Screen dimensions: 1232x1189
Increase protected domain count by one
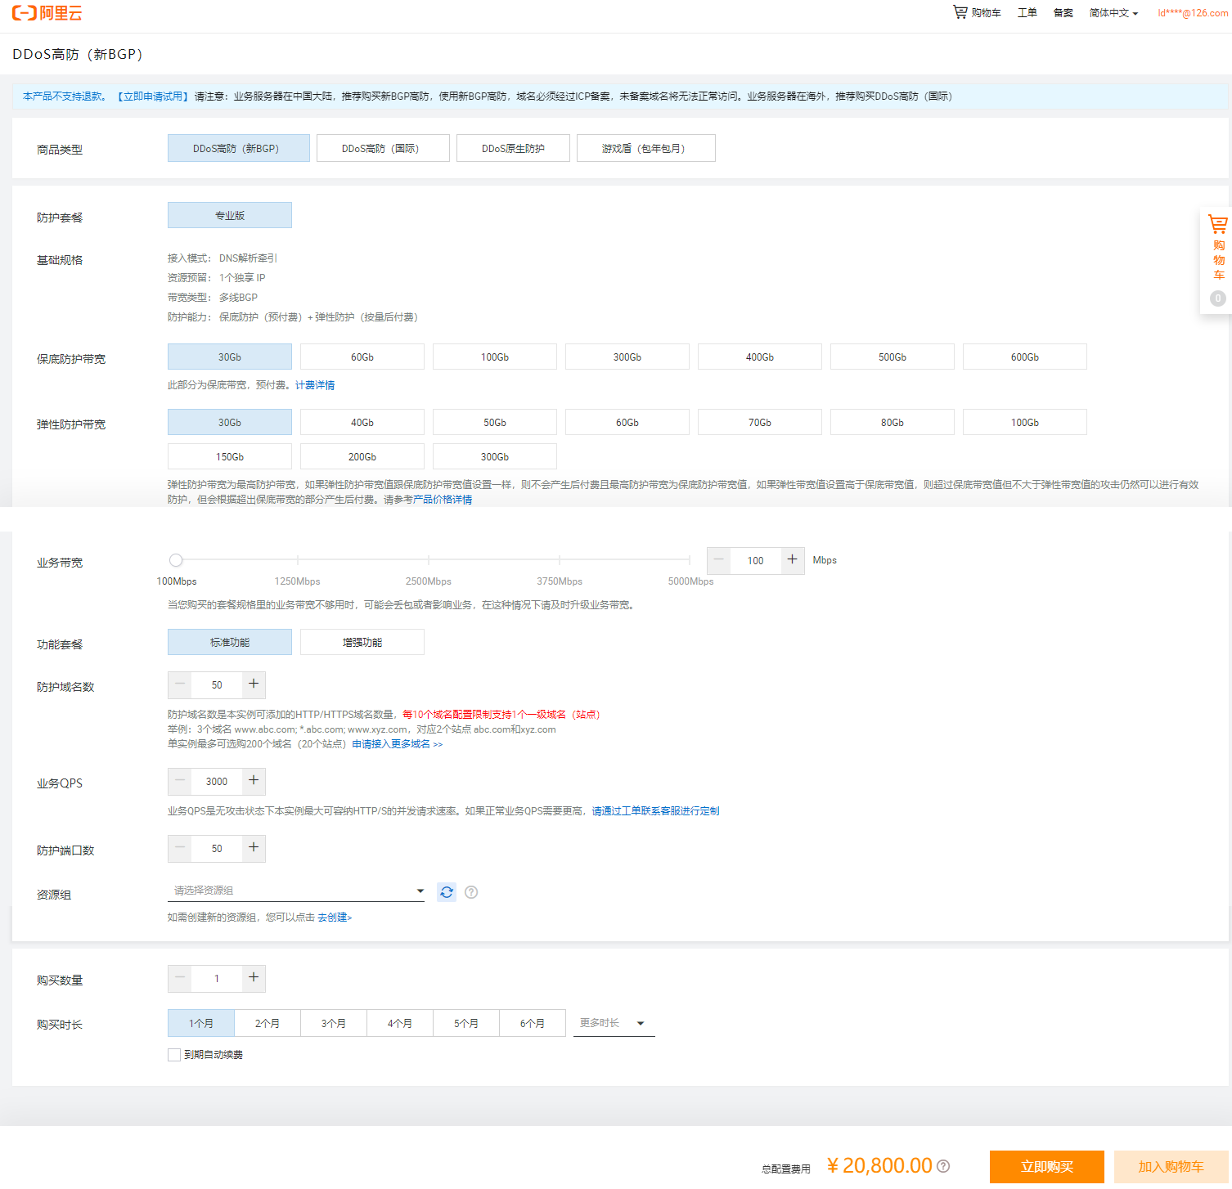[x=254, y=684]
